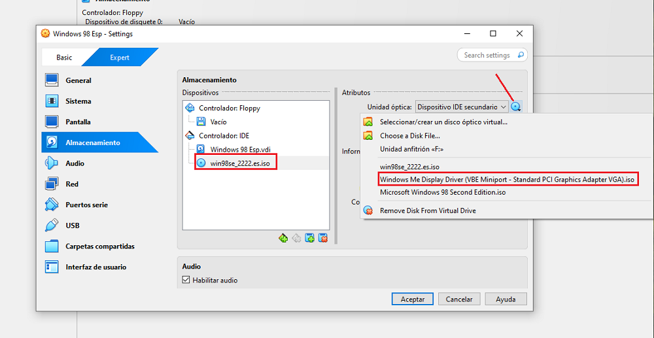Open the Unidad óptica dropdown

462,107
